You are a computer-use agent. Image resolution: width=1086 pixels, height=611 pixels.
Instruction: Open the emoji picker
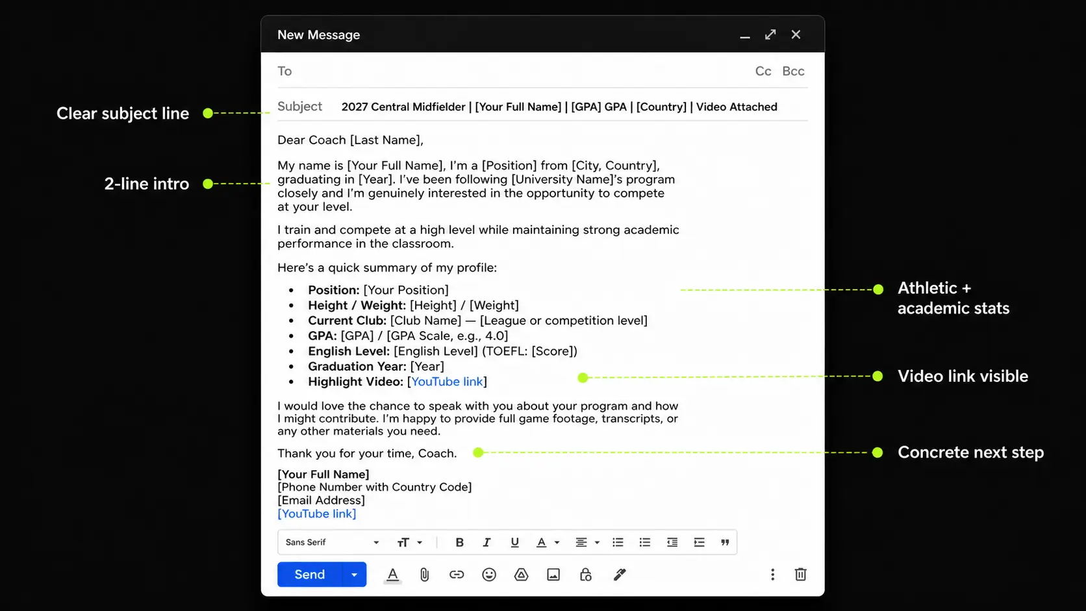click(489, 575)
